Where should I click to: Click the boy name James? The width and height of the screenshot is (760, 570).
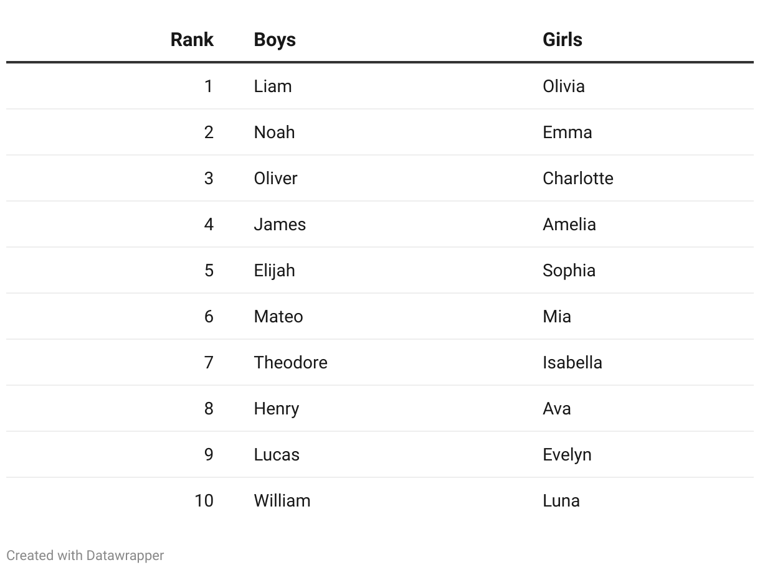click(x=280, y=224)
